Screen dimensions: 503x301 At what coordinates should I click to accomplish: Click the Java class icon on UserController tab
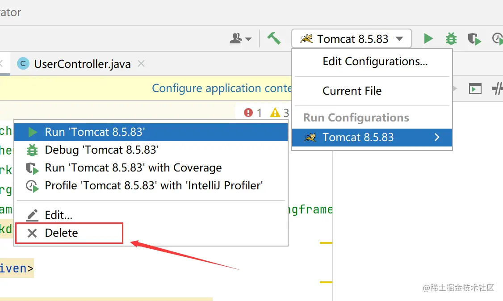coord(23,64)
